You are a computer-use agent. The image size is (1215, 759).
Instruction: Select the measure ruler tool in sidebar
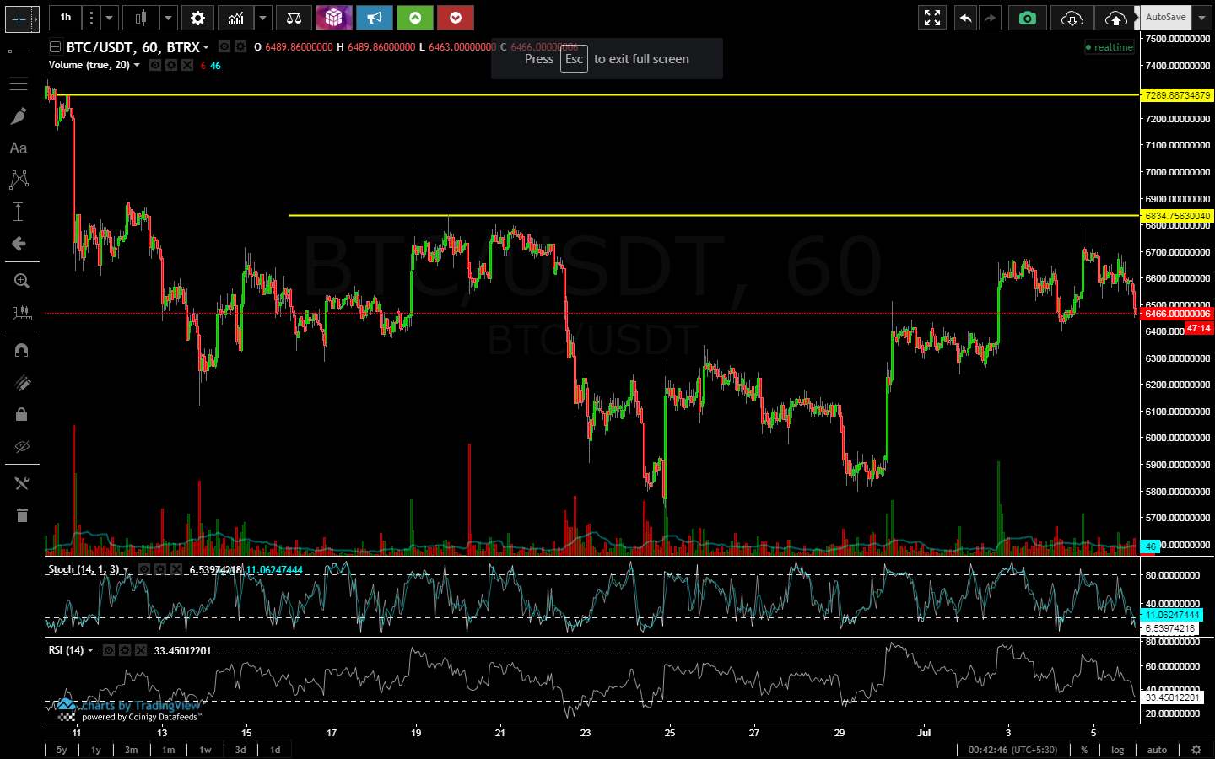click(22, 313)
